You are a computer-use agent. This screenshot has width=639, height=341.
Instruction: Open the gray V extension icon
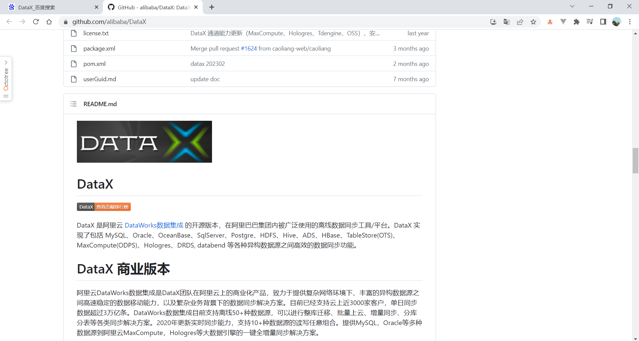coord(563,22)
